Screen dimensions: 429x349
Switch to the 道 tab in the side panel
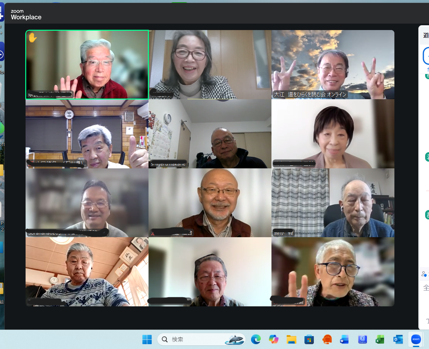click(x=425, y=35)
